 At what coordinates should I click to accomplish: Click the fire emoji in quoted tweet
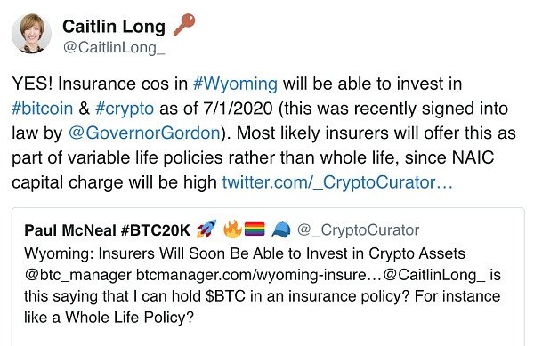[x=232, y=229]
